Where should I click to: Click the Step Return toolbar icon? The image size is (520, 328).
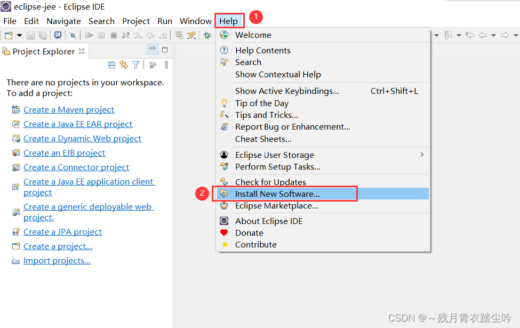[163, 35]
